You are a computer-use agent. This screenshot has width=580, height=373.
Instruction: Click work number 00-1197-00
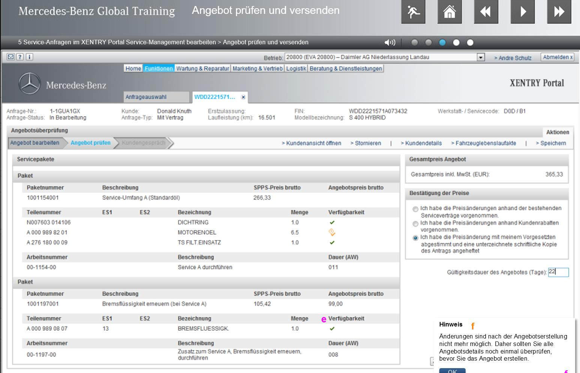point(41,355)
